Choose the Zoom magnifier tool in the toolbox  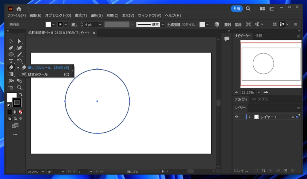pyautogui.click(x=19, y=87)
